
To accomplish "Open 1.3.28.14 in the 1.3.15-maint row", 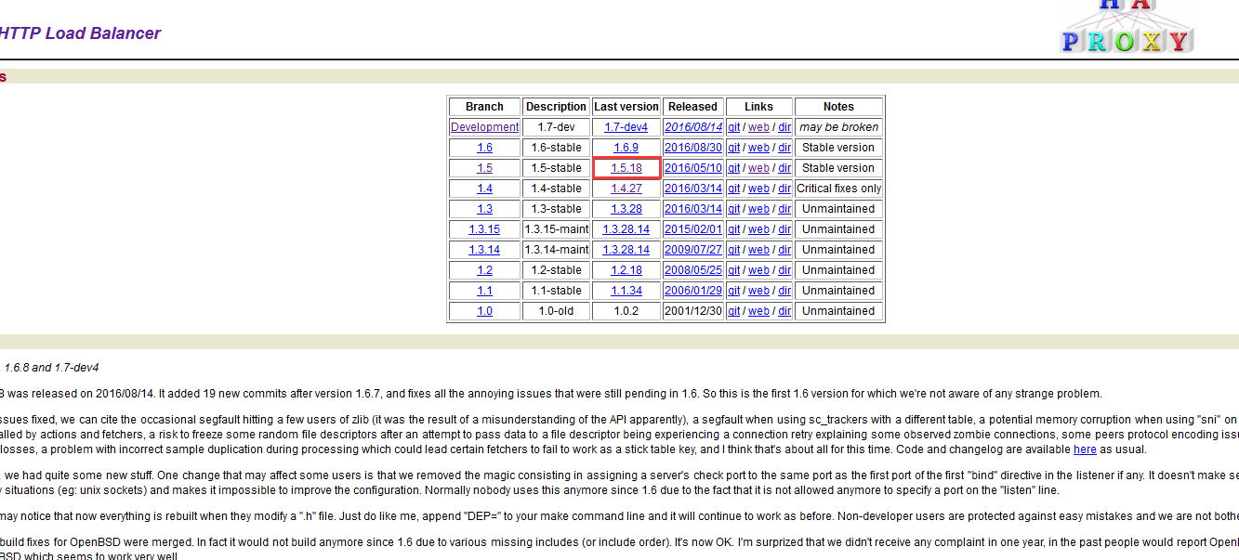I will pos(626,229).
